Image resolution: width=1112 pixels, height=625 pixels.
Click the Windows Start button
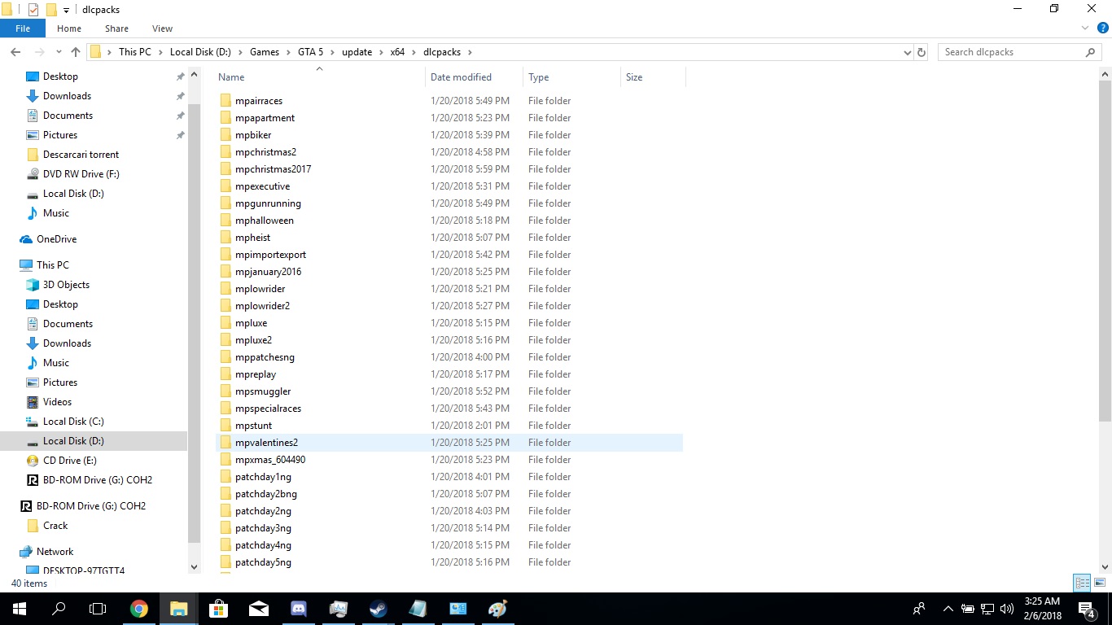[20, 609]
